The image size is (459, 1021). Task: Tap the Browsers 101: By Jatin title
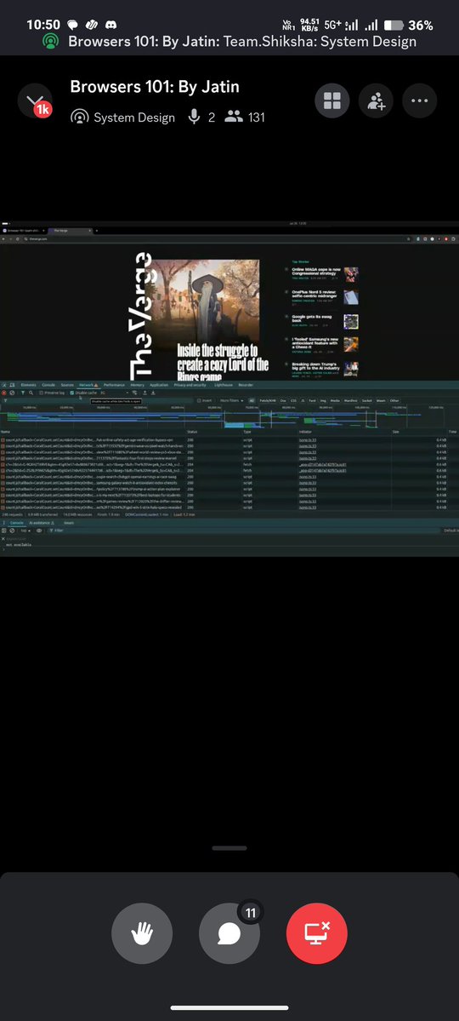click(x=155, y=87)
